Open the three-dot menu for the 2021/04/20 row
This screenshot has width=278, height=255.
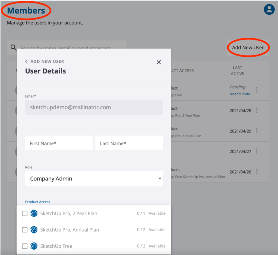pyautogui.click(x=257, y=131)
